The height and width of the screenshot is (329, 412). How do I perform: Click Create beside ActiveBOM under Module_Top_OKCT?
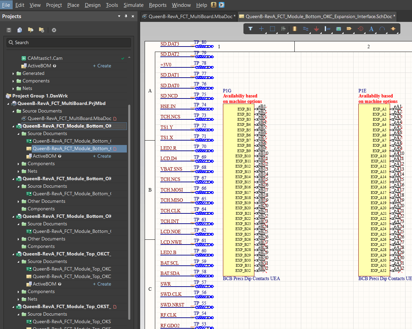(102, 284)
